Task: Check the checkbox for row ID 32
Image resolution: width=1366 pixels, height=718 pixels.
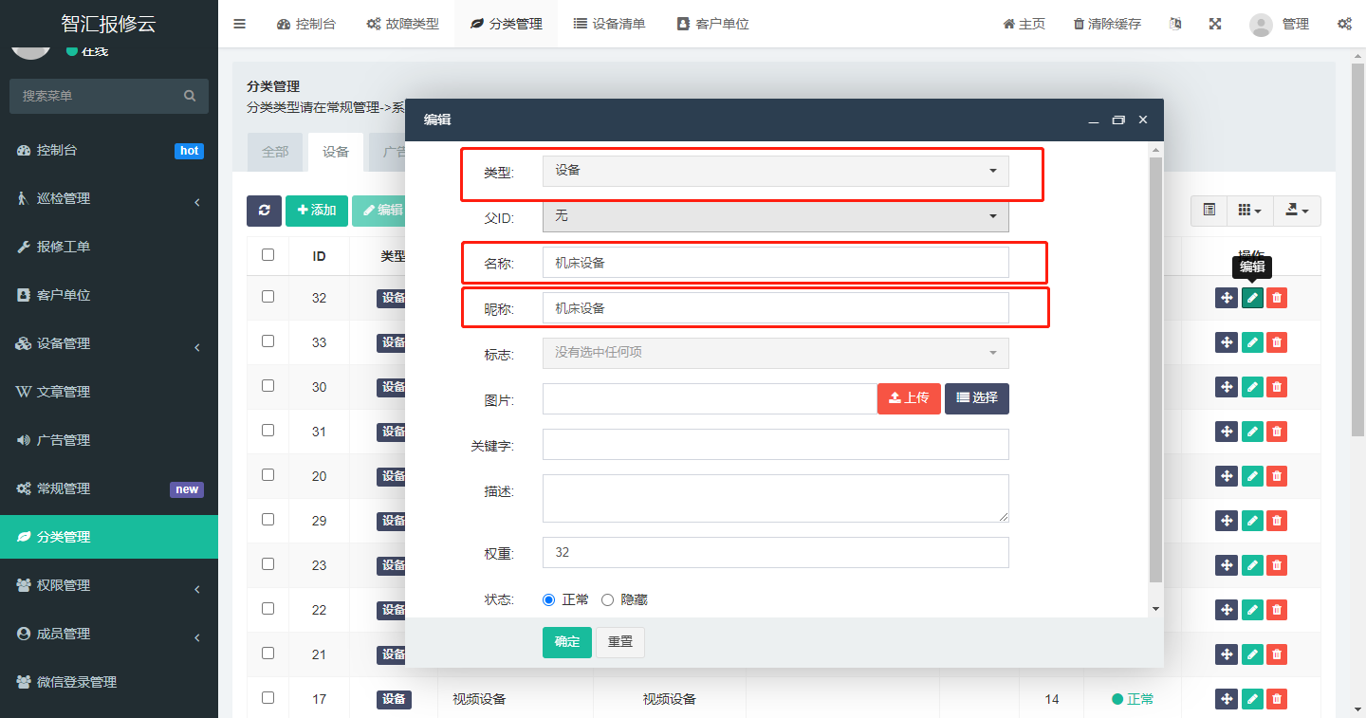Action: tap(268, 296)
